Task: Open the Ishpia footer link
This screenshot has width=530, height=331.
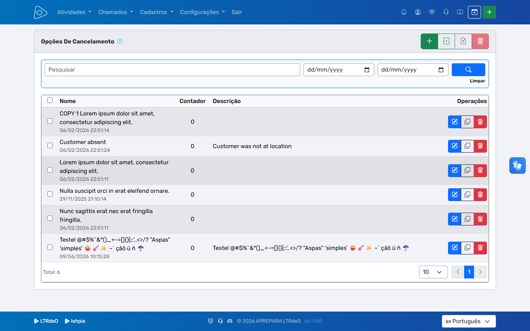Action: tap(75, 321)
